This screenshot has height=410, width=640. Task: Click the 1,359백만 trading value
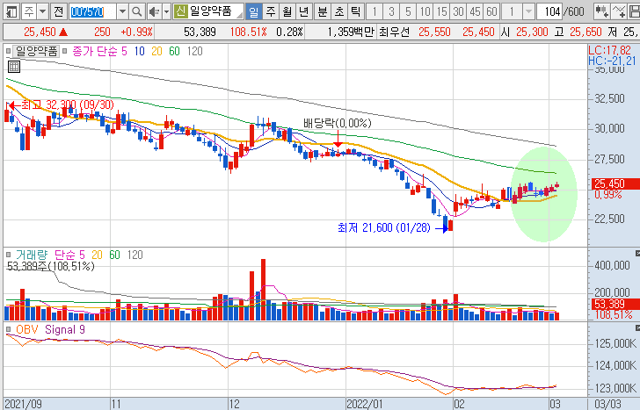tap(351, 32)
